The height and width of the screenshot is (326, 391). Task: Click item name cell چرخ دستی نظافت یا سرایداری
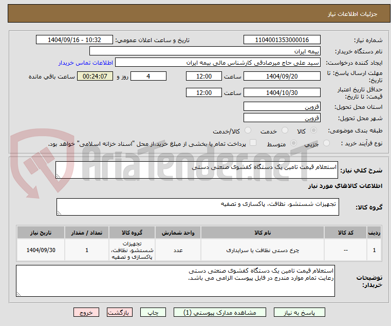coord(263,250)
